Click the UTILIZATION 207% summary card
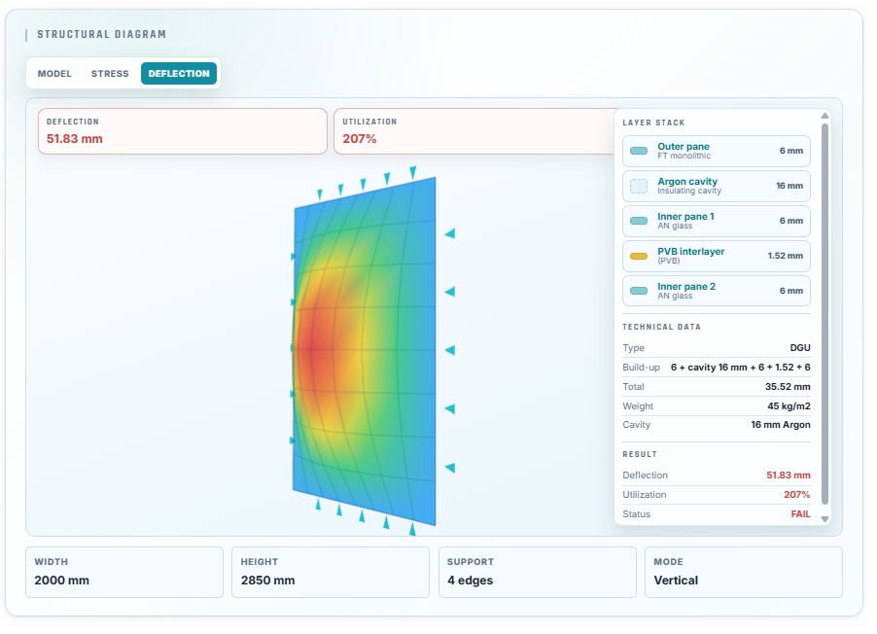The height and width of the screenshot is (634, 877). pyautogui.click(x=475, y=131)
